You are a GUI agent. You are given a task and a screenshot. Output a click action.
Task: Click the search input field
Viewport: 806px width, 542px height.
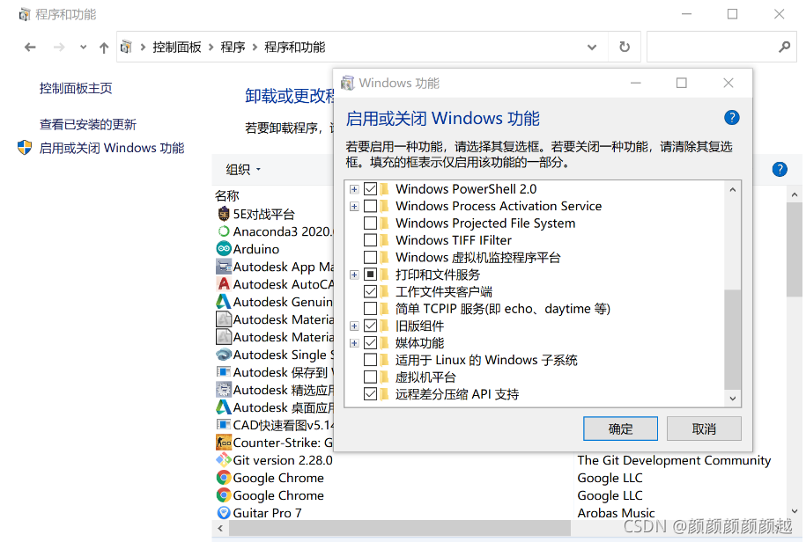coord(712,48)
